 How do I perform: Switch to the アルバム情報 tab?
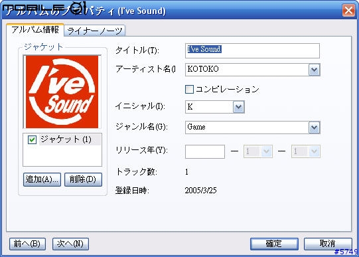(35, 30)
